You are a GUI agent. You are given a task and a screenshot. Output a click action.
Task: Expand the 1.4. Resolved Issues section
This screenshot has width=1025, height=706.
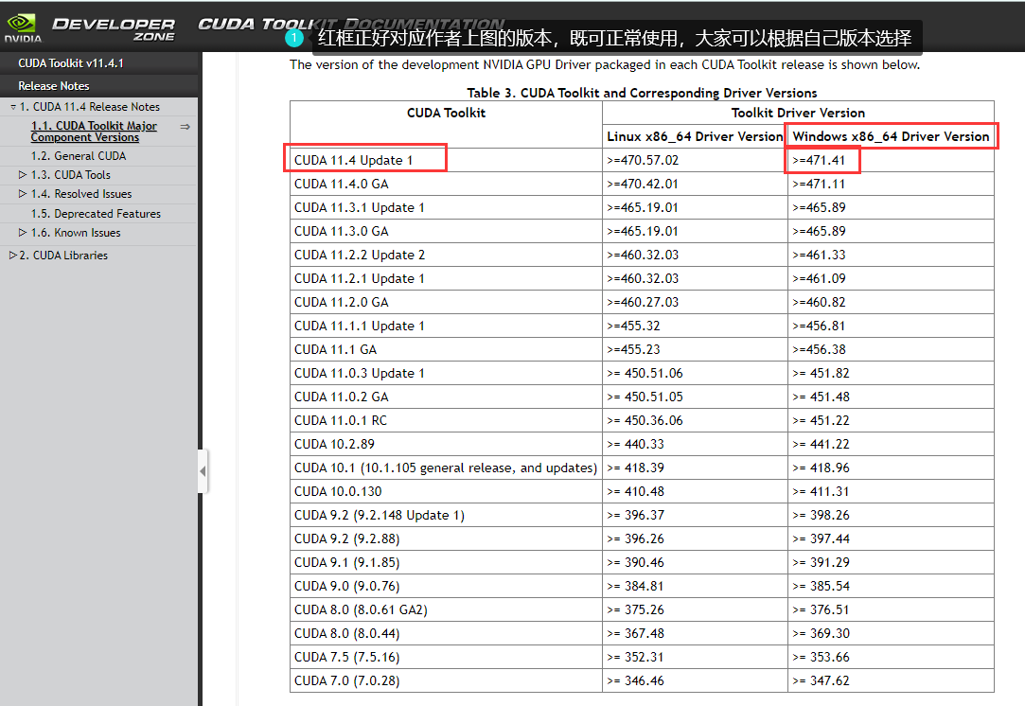(x=22, y=193)
